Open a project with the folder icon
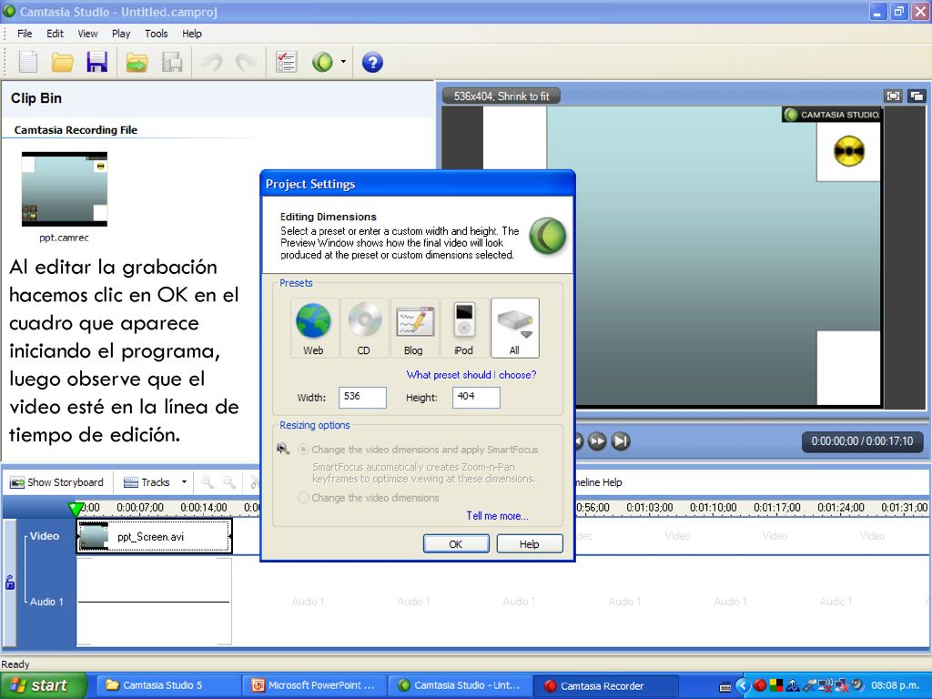The width and height of the screenshot is (932, 699). click(62, 62)
